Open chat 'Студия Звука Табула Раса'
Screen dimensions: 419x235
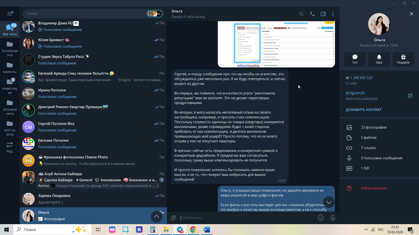[x=93, y=60]
